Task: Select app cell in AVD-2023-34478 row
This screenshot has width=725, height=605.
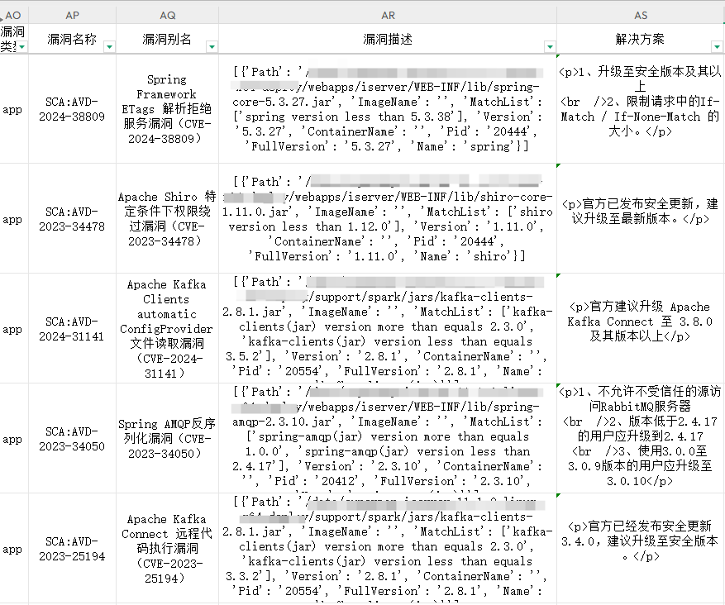Action: click(14, 219)
